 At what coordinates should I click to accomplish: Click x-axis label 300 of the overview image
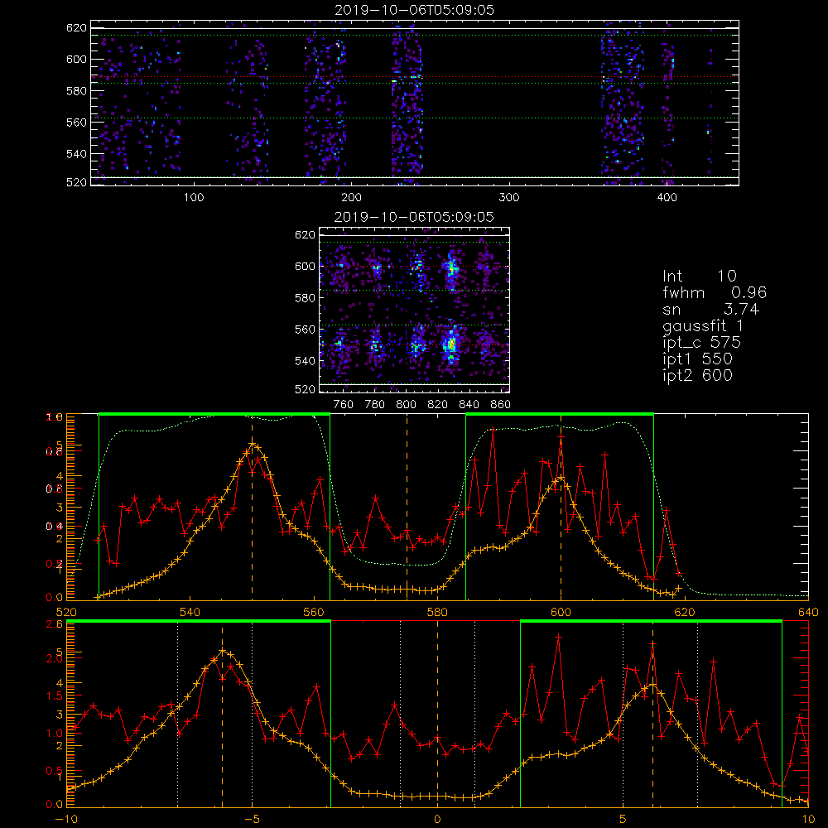pyautogui.click(x=509, y=198)
